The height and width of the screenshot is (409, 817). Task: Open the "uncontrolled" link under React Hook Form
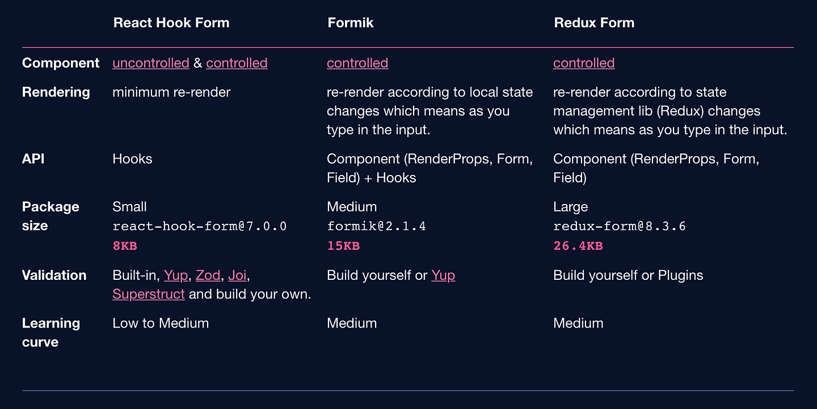tap(151, 63)
